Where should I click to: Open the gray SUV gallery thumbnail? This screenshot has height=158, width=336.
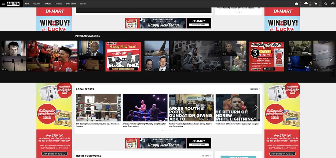324,56
